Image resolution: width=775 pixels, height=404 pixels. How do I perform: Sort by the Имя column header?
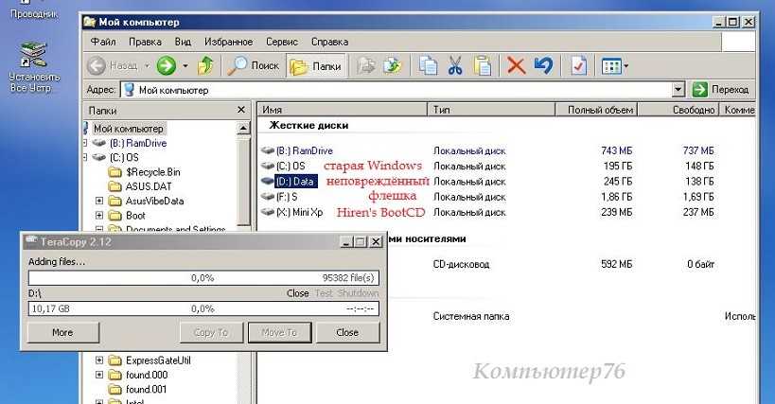(x=343, y=110)
